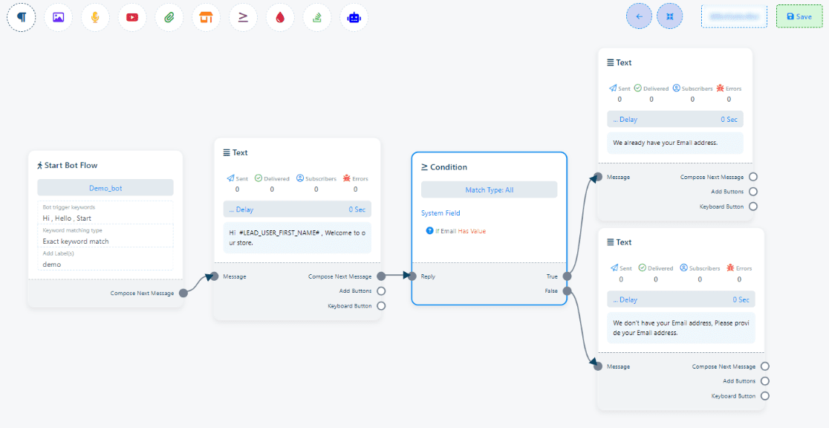
Task: Click the Demo_bot title in Start Bot Flow
Action: [x=105, y=188]
